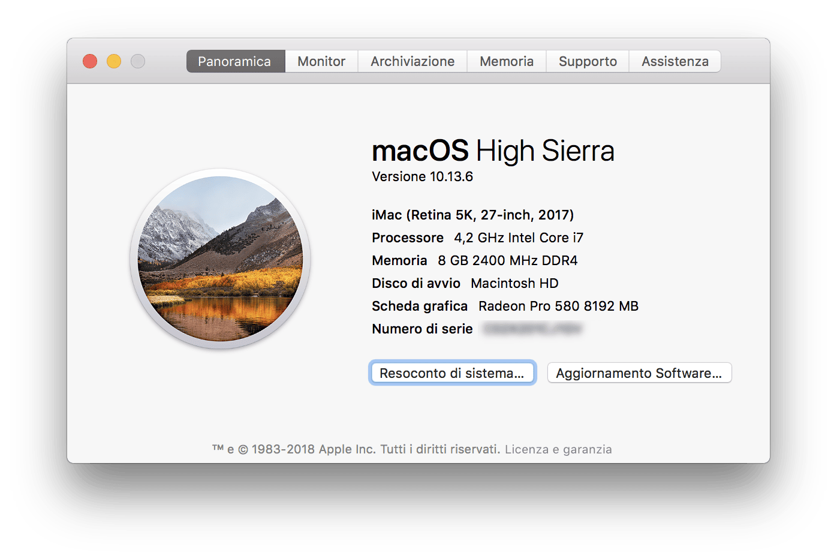Switch to the Panoramica tab
837x559 pixels.
(235, 61)
